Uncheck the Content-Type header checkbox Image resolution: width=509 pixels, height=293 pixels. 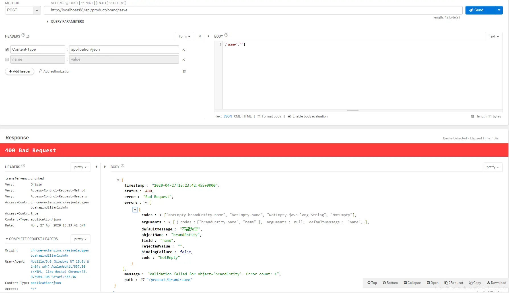point(7,49)
